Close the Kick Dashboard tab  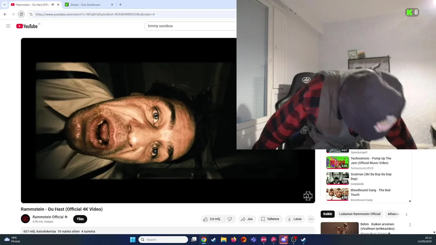(112, 5)
